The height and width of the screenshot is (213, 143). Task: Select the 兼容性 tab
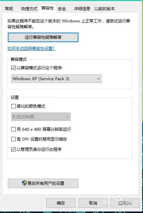48,8
